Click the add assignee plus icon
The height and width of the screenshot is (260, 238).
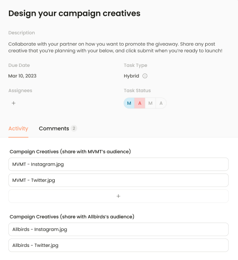(x=14, y=103)
